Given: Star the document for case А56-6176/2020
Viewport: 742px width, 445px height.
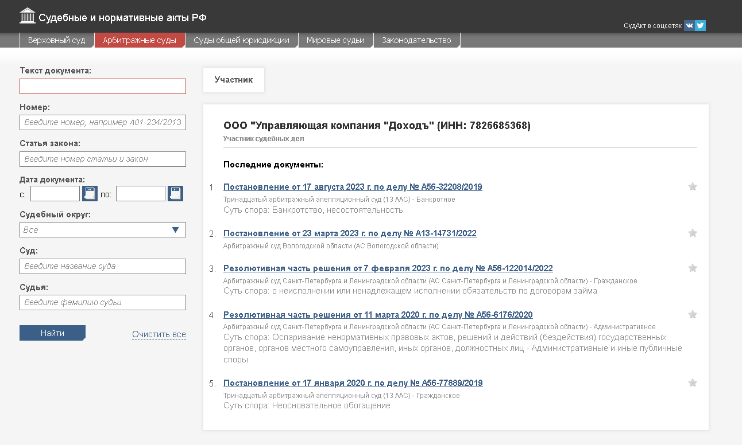Looking at the screenshot, I should click(x=693, y=314).
